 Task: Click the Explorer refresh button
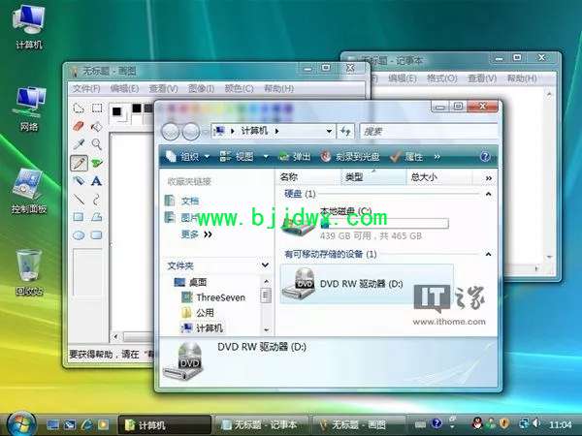pos(345,131)
